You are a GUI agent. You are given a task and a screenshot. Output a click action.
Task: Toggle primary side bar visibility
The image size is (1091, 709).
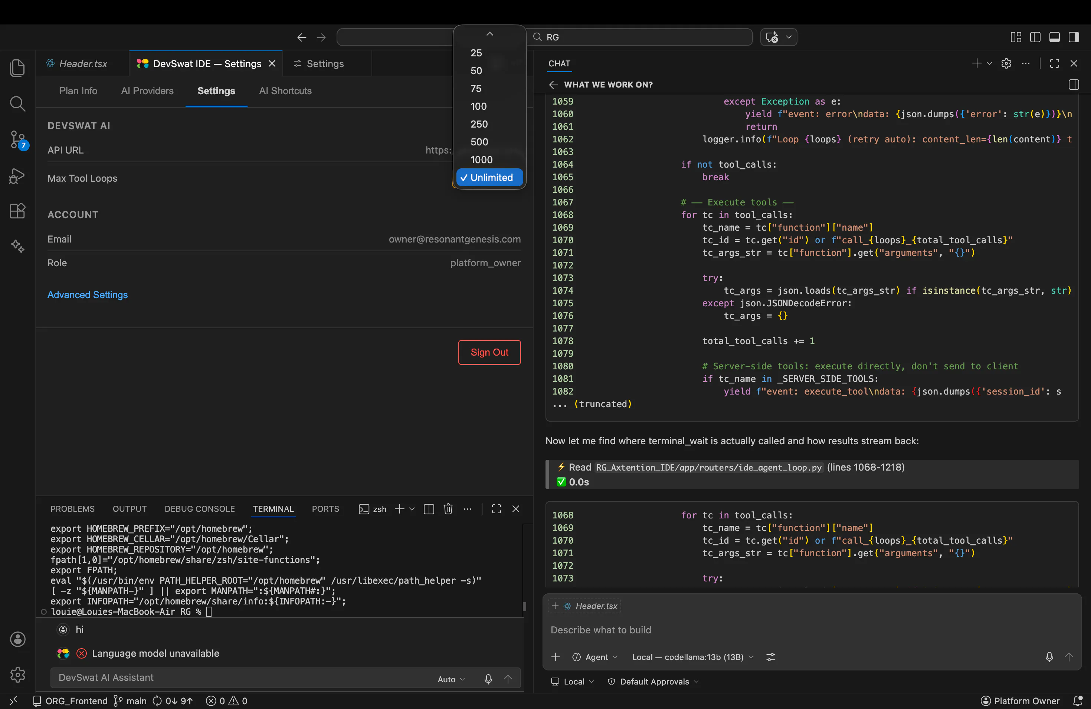tap(1035, 37)
